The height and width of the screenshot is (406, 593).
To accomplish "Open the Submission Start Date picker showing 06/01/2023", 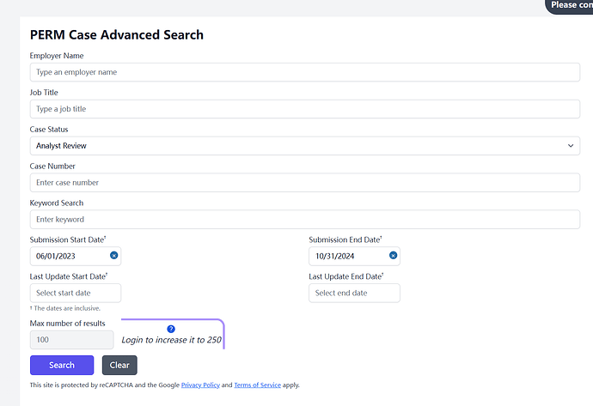I will click(69, 256).
